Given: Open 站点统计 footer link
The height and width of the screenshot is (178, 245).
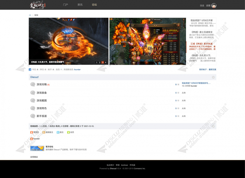Looking at the screenshot, I should 110,165.
